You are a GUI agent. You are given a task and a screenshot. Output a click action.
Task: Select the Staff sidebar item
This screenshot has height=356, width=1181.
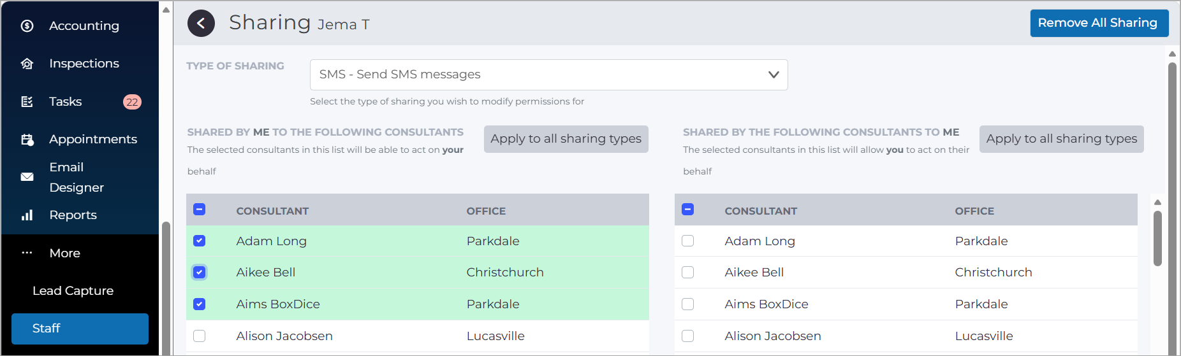[x=80, y=329]
